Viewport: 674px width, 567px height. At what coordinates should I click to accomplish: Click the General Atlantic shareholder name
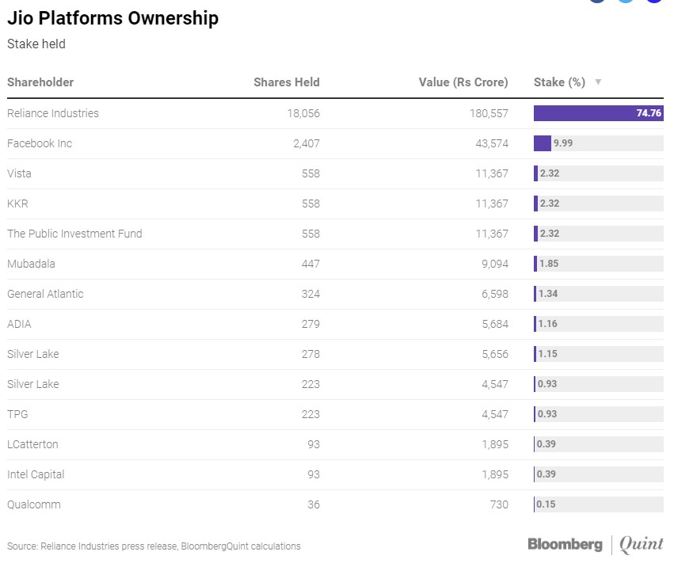[46, 294]
